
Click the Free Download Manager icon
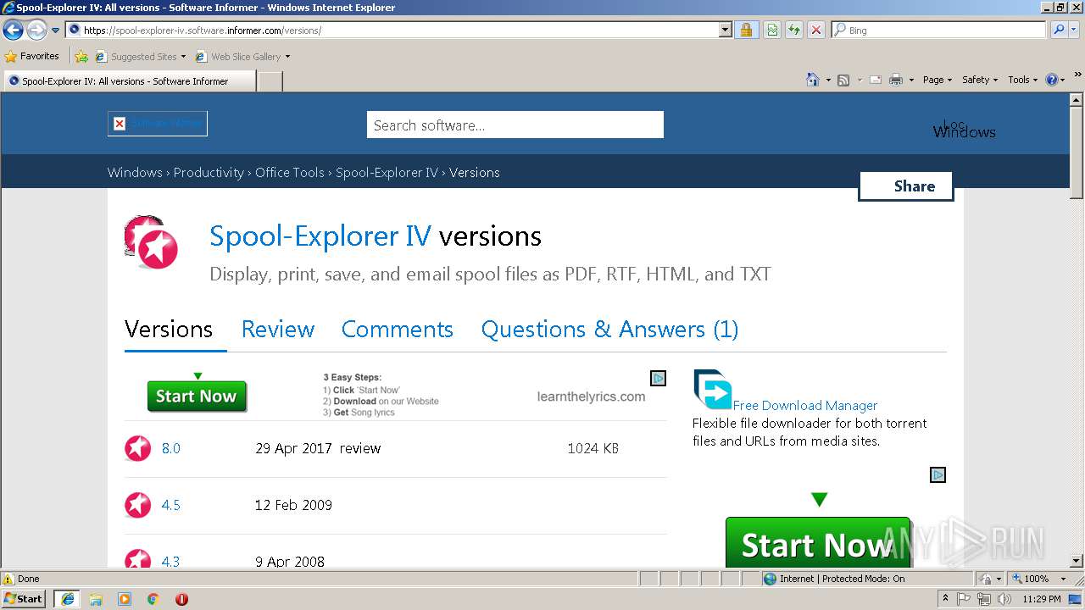coord(712,390)
